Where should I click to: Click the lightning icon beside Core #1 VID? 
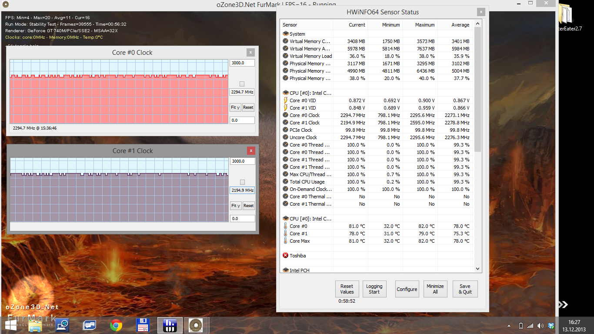pos(286,108)
